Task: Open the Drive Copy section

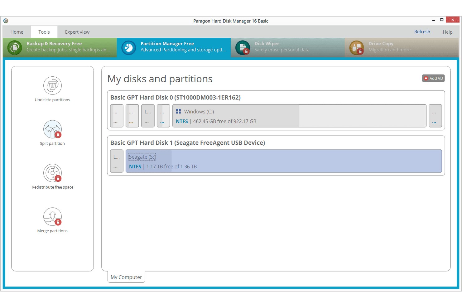Action: tap(402, 48)
